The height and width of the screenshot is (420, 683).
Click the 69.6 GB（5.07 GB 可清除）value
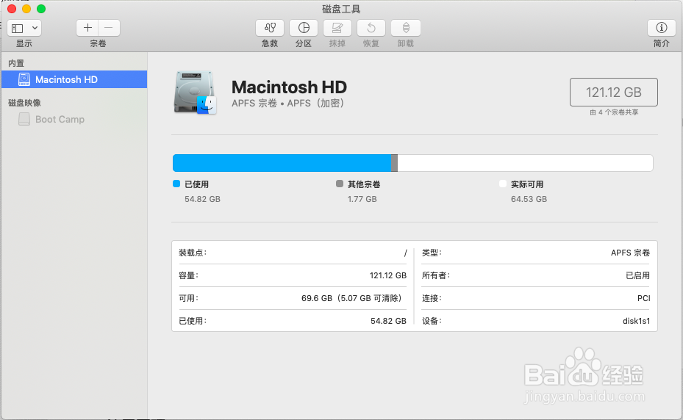pos(354,298)
